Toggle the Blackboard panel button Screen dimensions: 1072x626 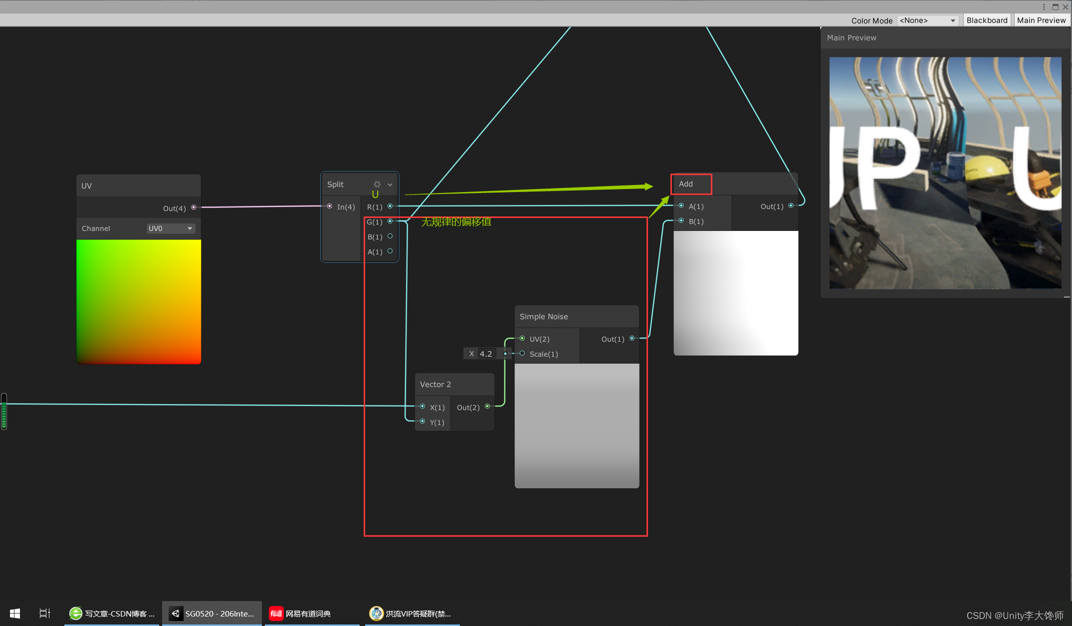[986, 20]
